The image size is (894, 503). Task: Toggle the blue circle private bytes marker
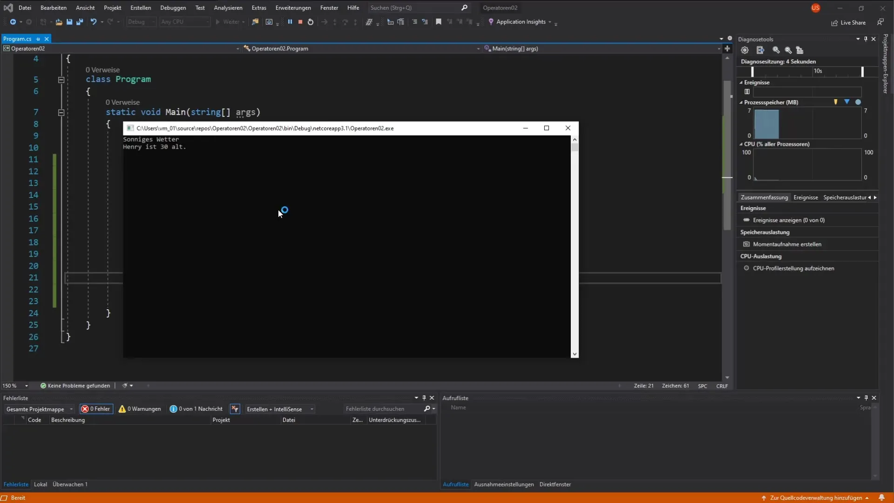(x=858, y=102)
